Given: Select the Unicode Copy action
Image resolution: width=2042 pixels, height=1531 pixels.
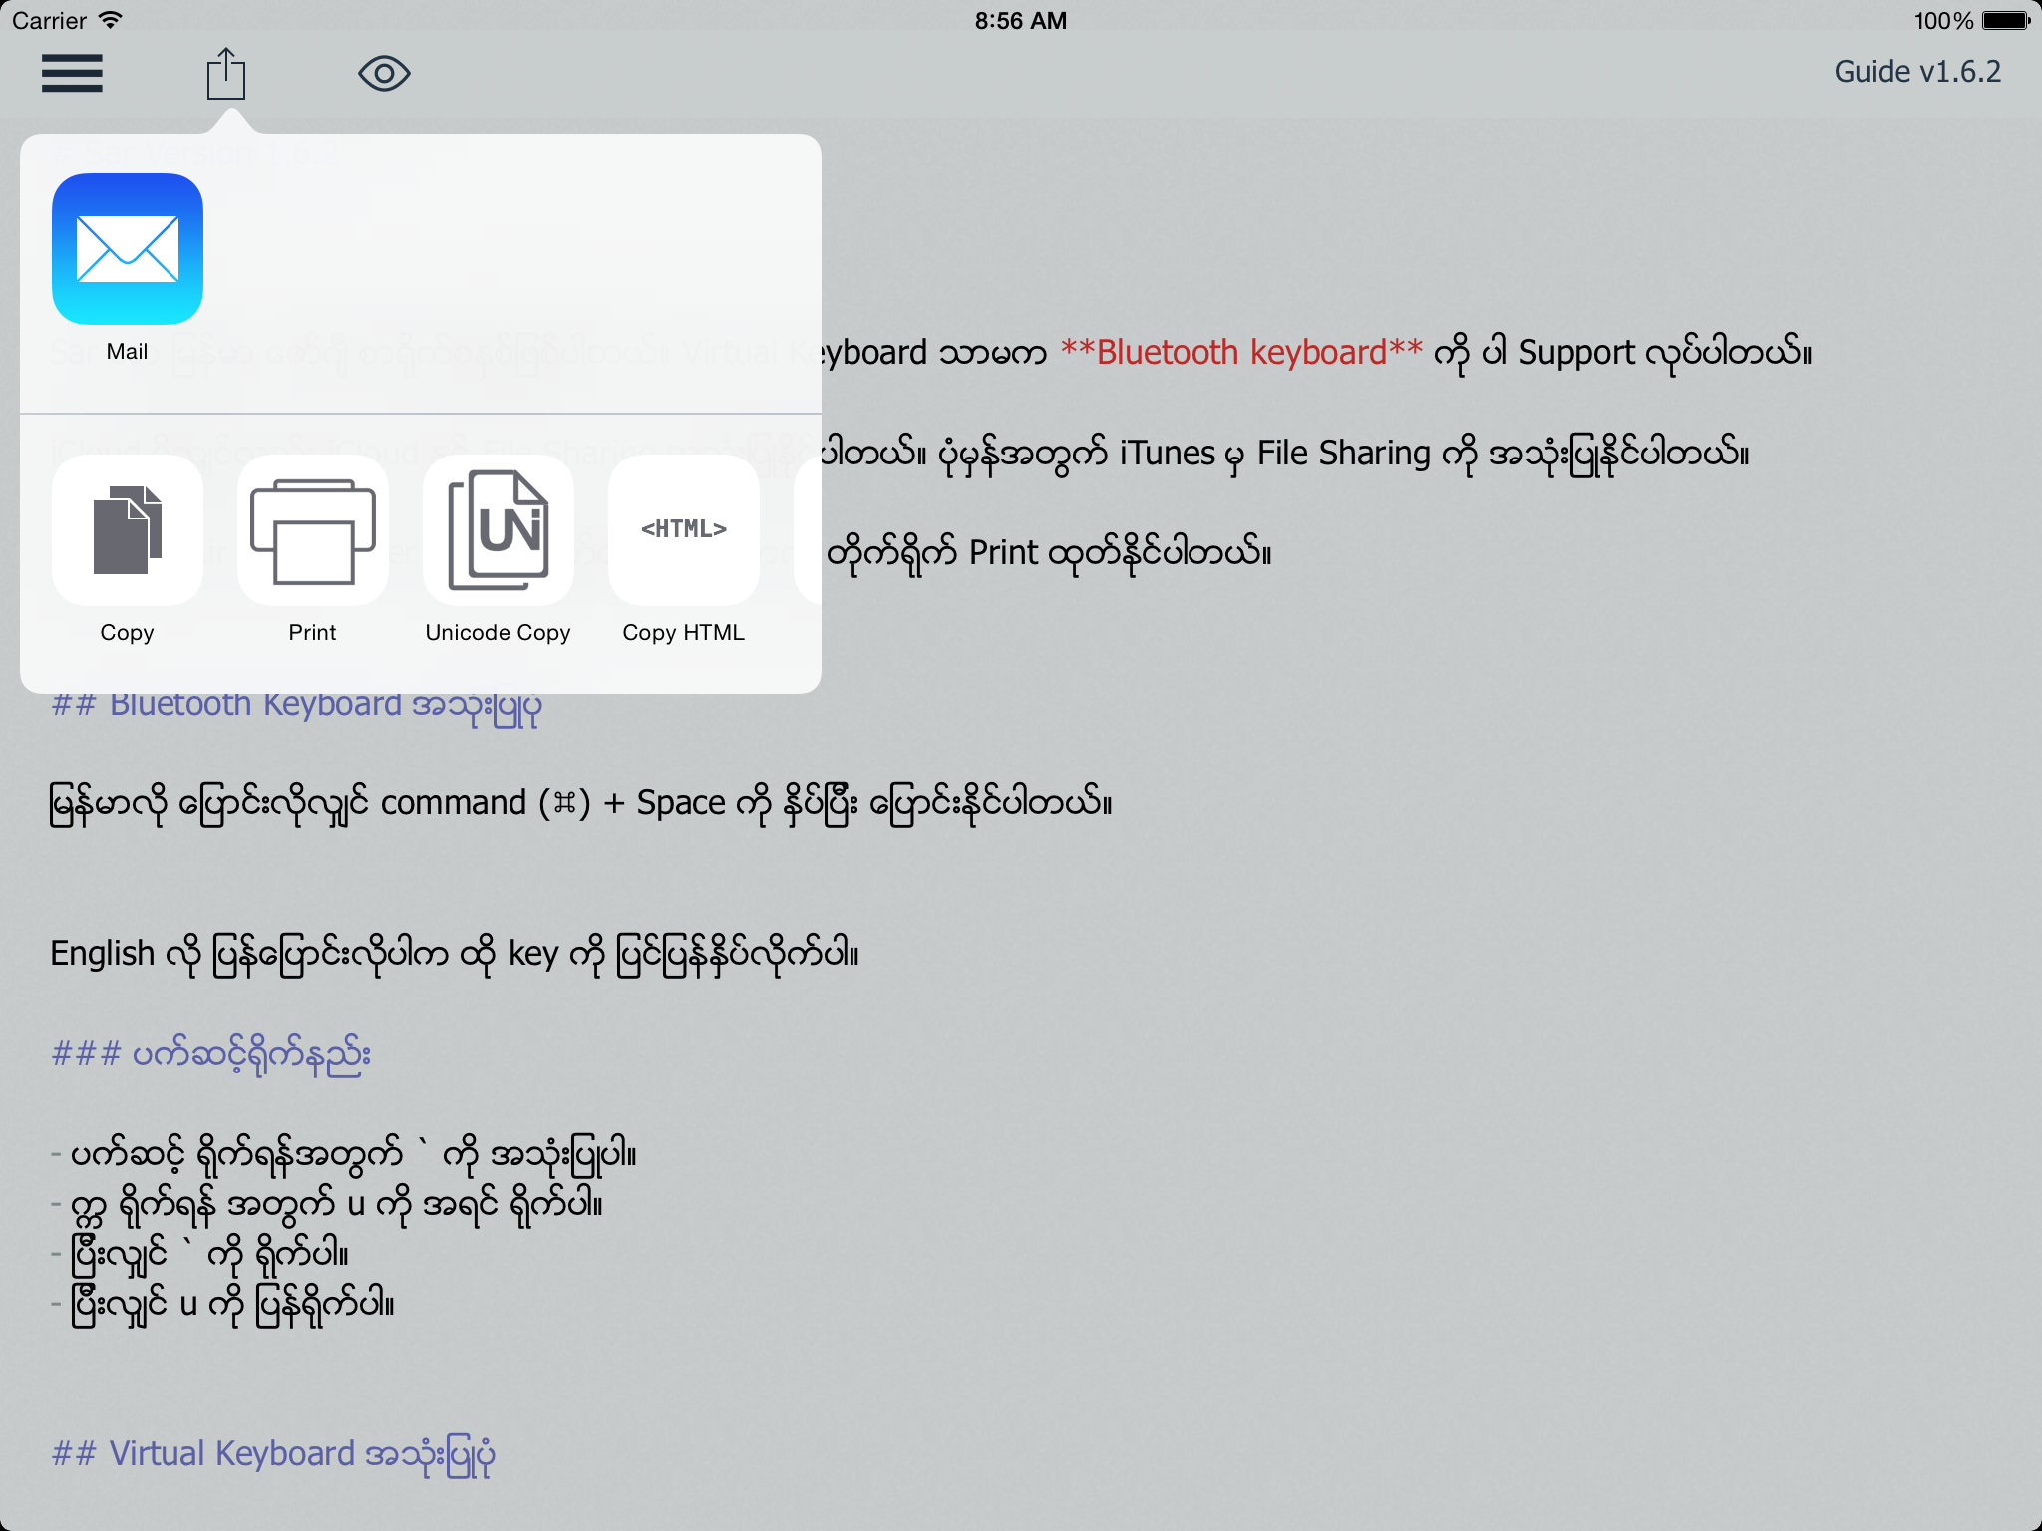Looking at the screenshot, I should coord(498,530).
